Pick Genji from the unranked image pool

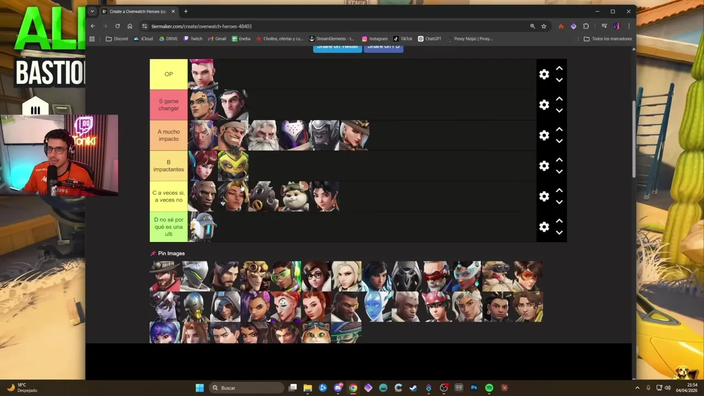(x=195, y=276)
